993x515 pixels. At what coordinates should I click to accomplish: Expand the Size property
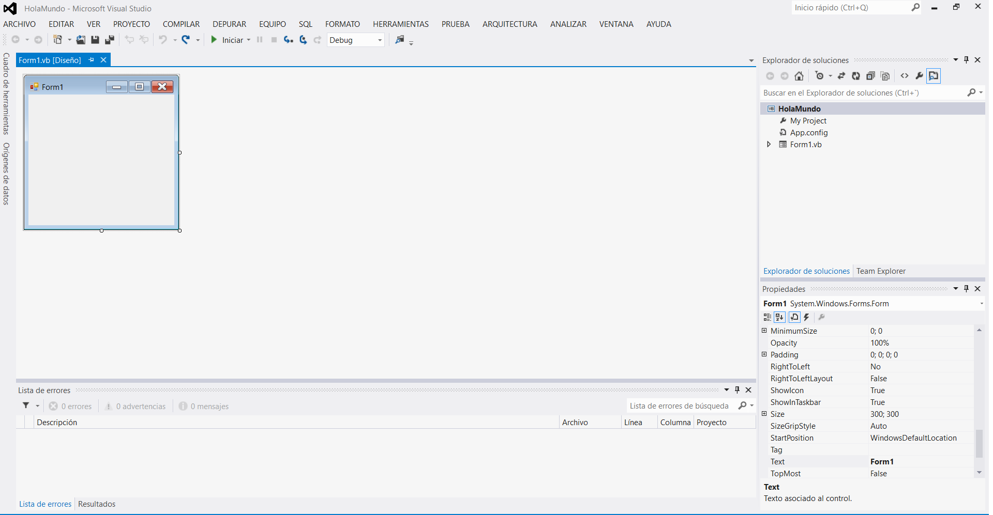[x=764, y=414]
